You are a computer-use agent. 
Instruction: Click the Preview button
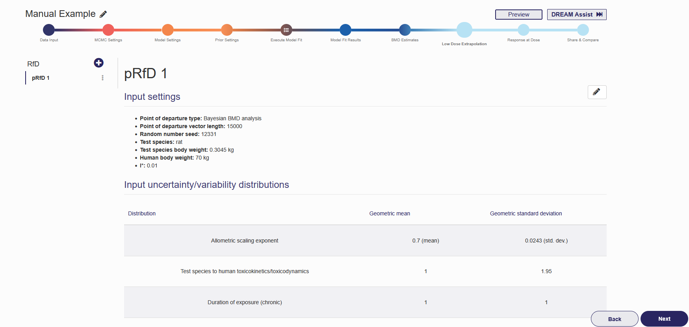pyautogui.click(x=518, y=15)
